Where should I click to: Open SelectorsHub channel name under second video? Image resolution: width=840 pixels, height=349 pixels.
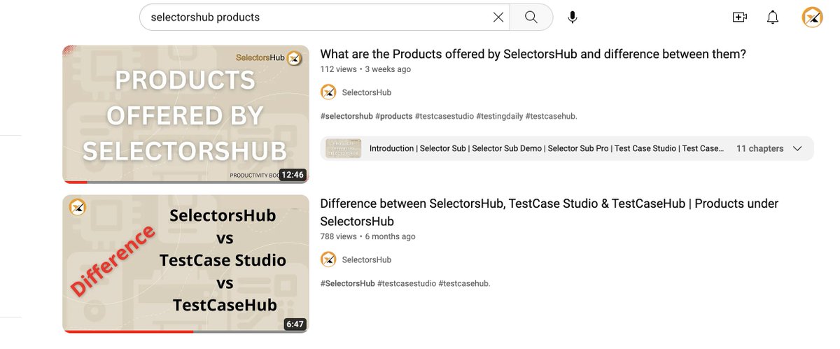pyautogui.click(x=366, y=259)
